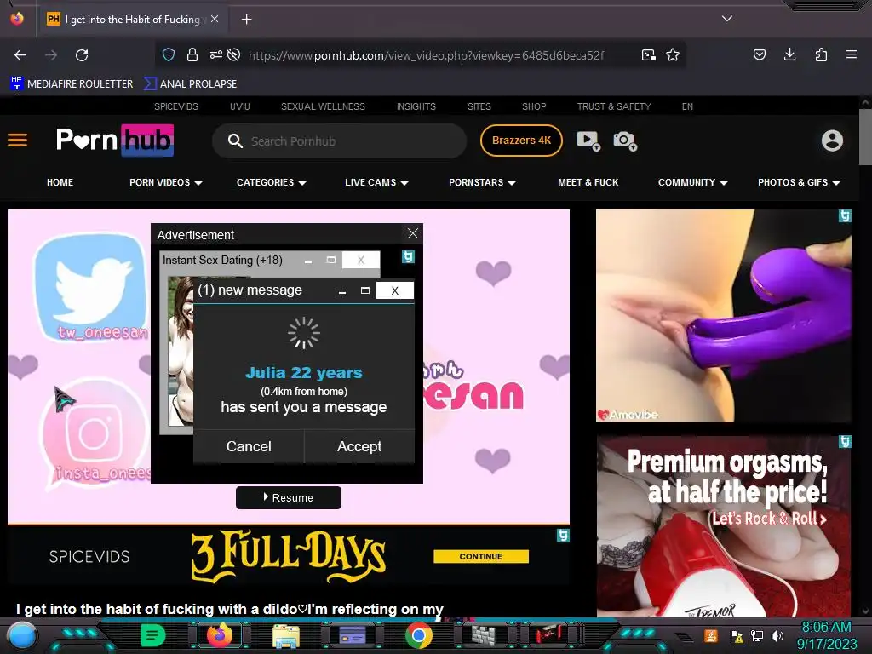Screen dimensions: 872x654
Task: Click the browser forward arrow
Action: coord(51,55)
